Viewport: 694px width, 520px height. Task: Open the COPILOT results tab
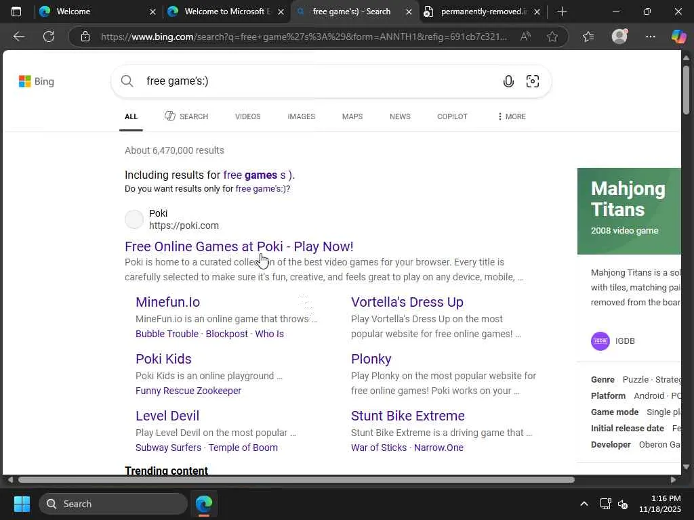click(x=452, y=116)
